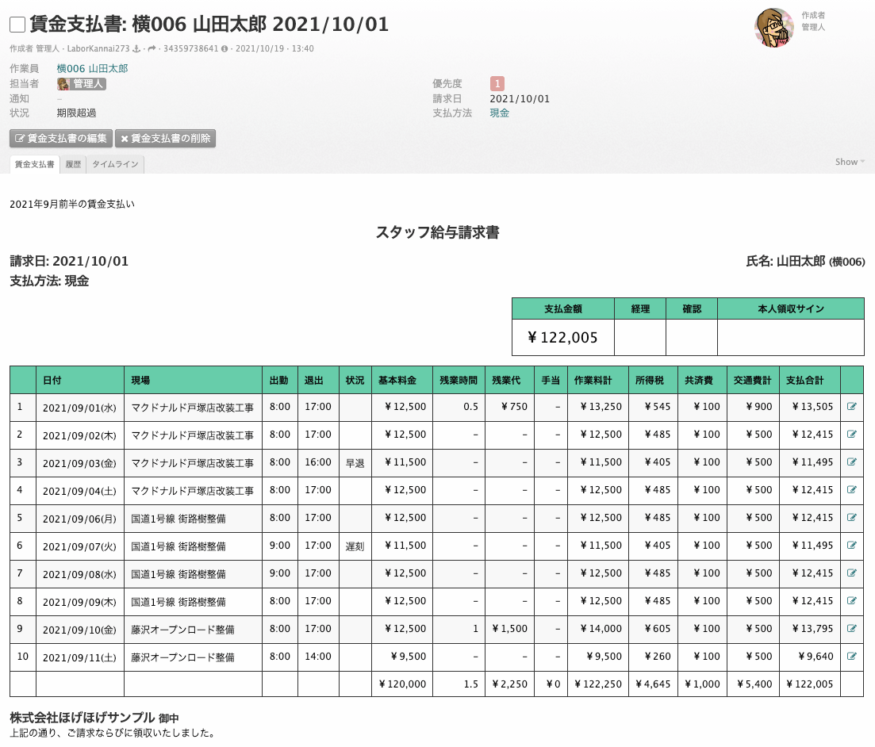Click the red priority 1 badge
This screenshot has height=747, width=875.
(x=497, y=83)
